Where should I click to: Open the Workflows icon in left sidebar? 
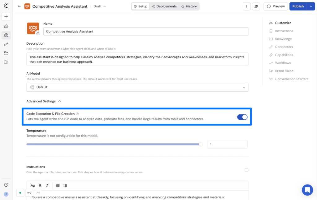point(6,44)
